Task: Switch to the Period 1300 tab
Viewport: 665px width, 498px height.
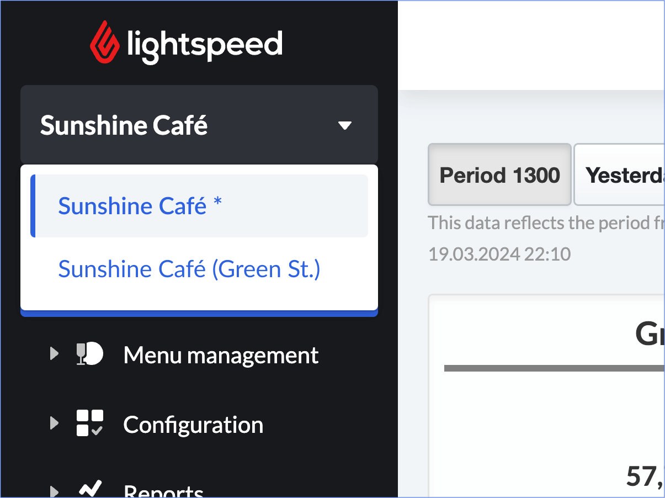Action: 499,174
